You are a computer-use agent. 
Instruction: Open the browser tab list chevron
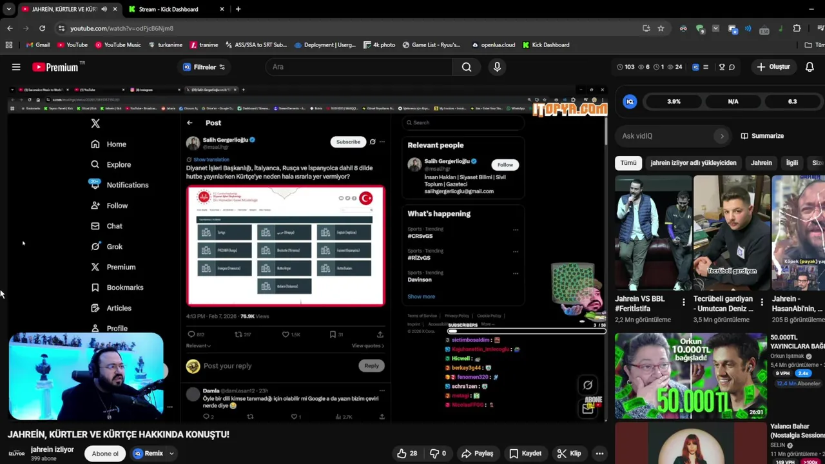(x=8, y=9)
